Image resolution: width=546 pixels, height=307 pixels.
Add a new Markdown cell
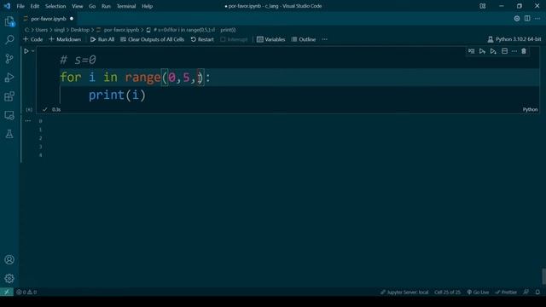(x=65, y=39)
